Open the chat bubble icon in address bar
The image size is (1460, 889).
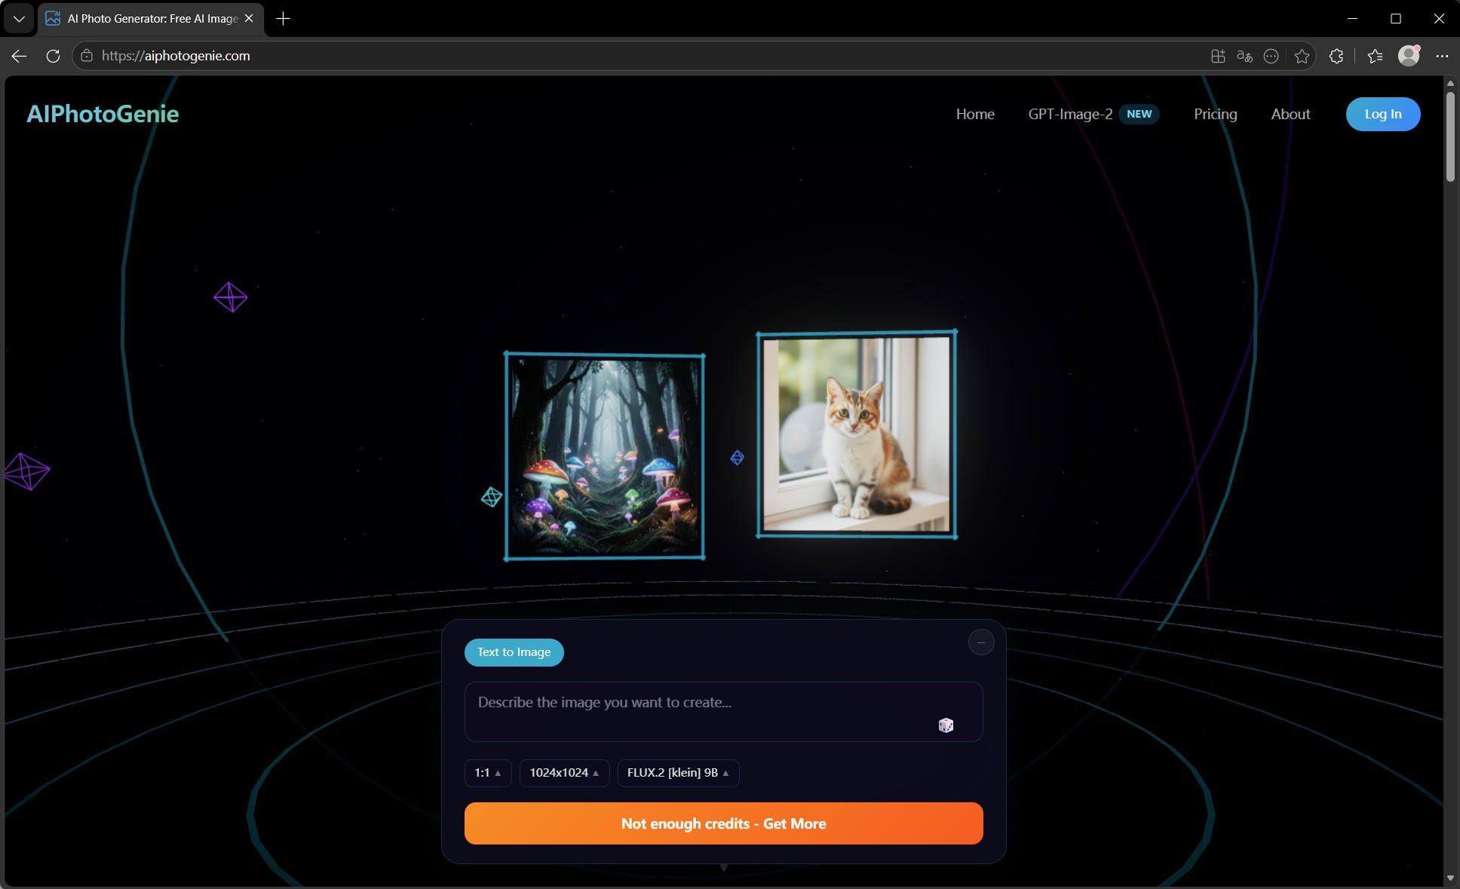(x=1271, y=56)
